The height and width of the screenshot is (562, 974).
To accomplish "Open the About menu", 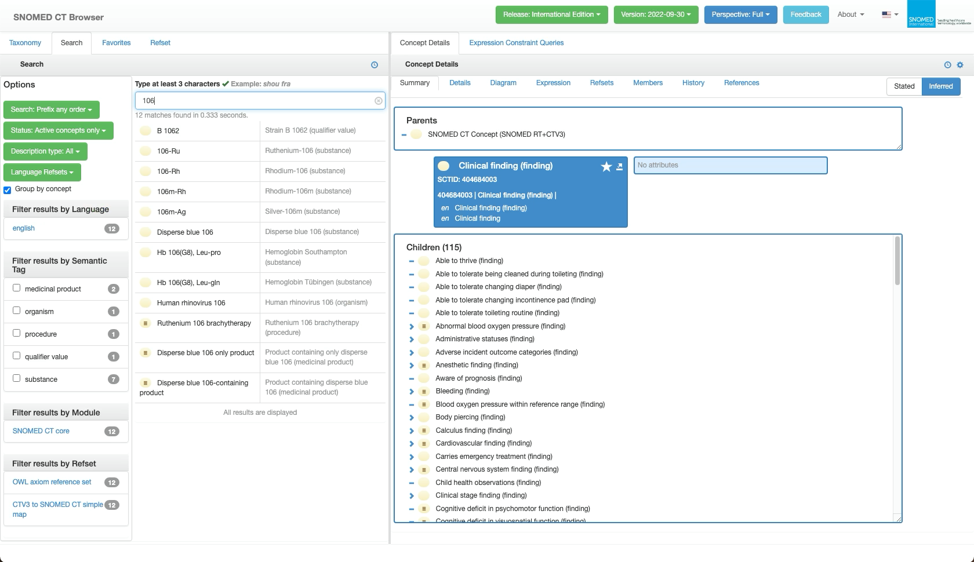I will click(x=851, y=14).
